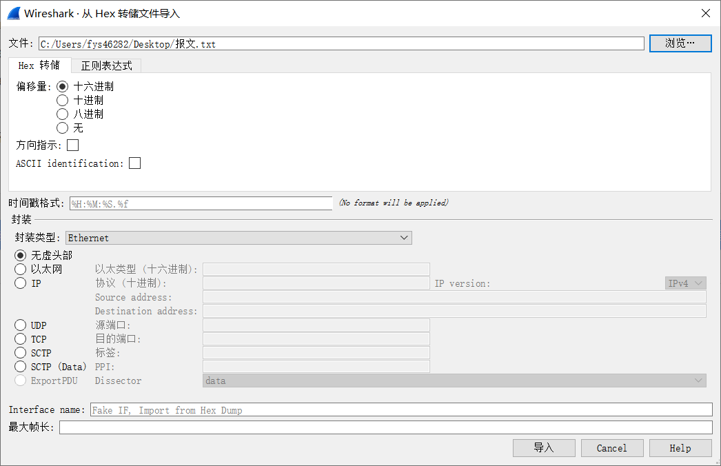Image resolution: width=721 pixels, height=466 pixels.
Task: Select the 十进制 offset radio button
Action: point(63,100)
